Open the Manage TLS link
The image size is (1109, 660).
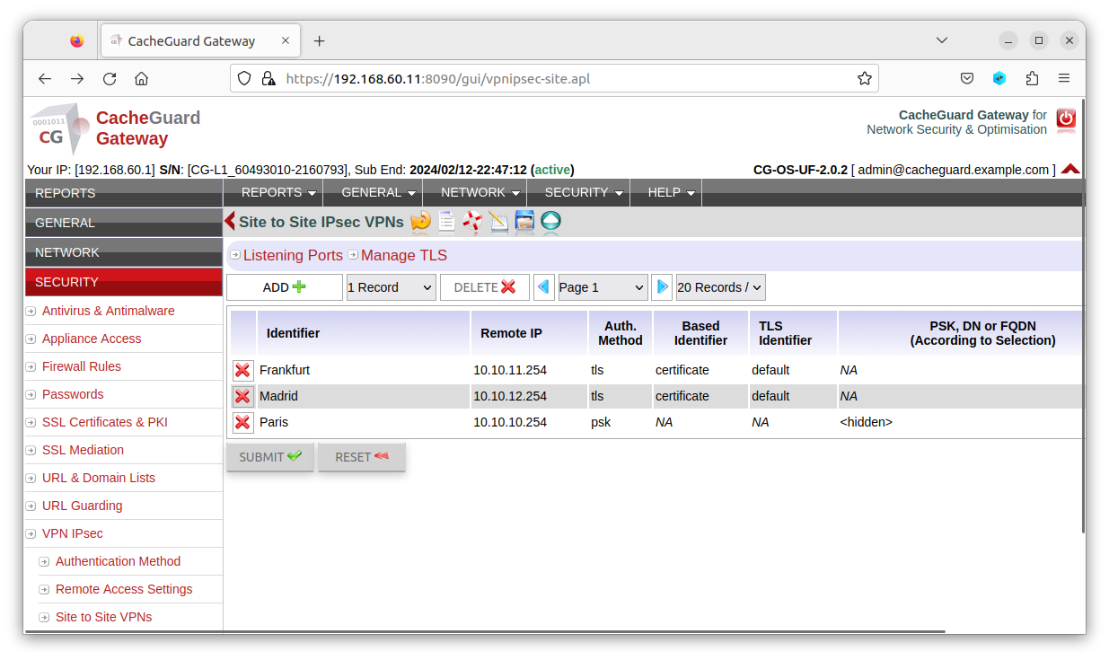tap(403, 255)
